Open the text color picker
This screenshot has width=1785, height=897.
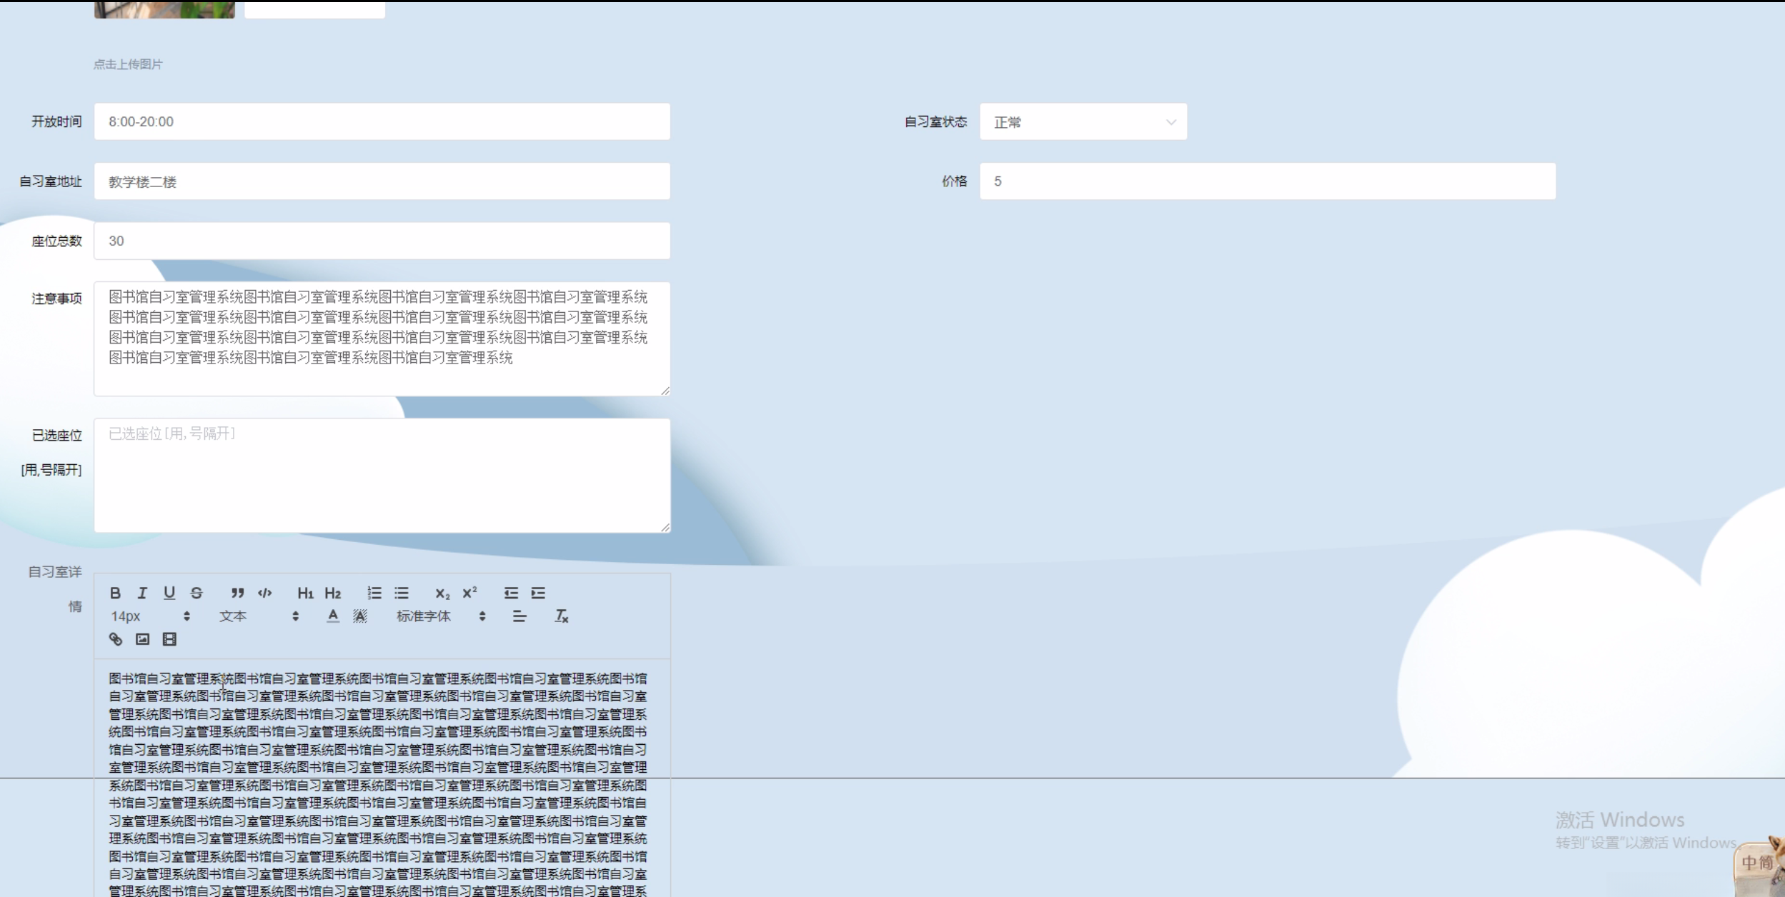[x=333, y=616]
